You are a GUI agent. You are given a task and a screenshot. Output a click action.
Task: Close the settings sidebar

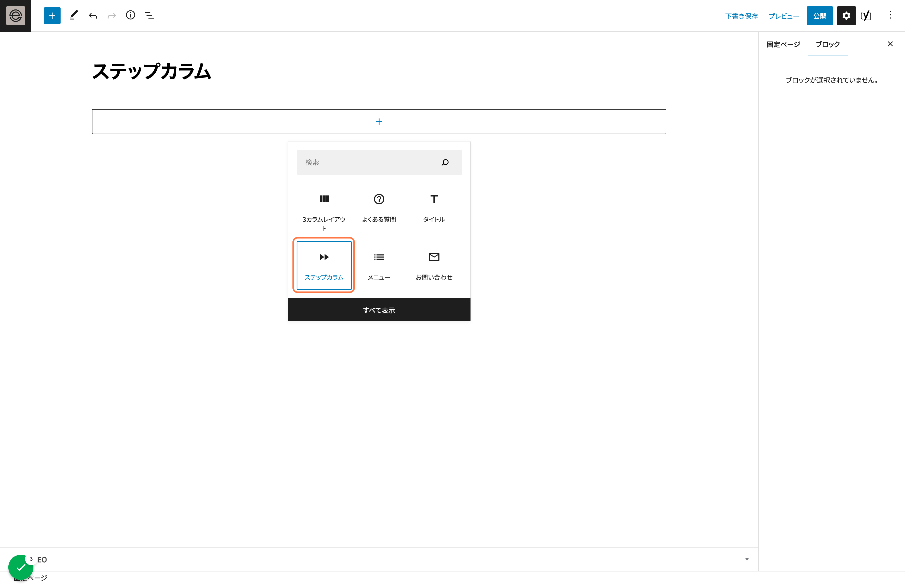[890, 44]
